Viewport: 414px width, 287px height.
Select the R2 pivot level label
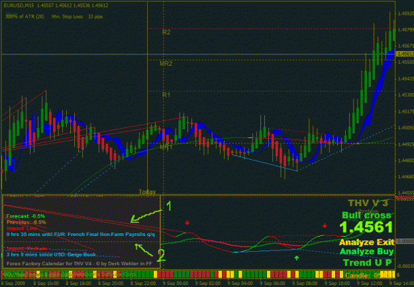pyautogui.click(x=166, y=32)
